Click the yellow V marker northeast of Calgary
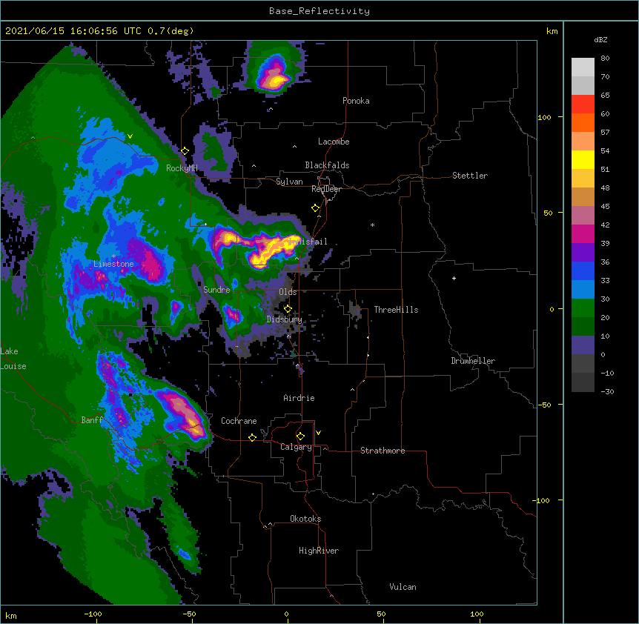Screen dimensions: 639x624 318,433
